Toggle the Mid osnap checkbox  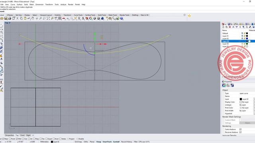pos(17,139)
